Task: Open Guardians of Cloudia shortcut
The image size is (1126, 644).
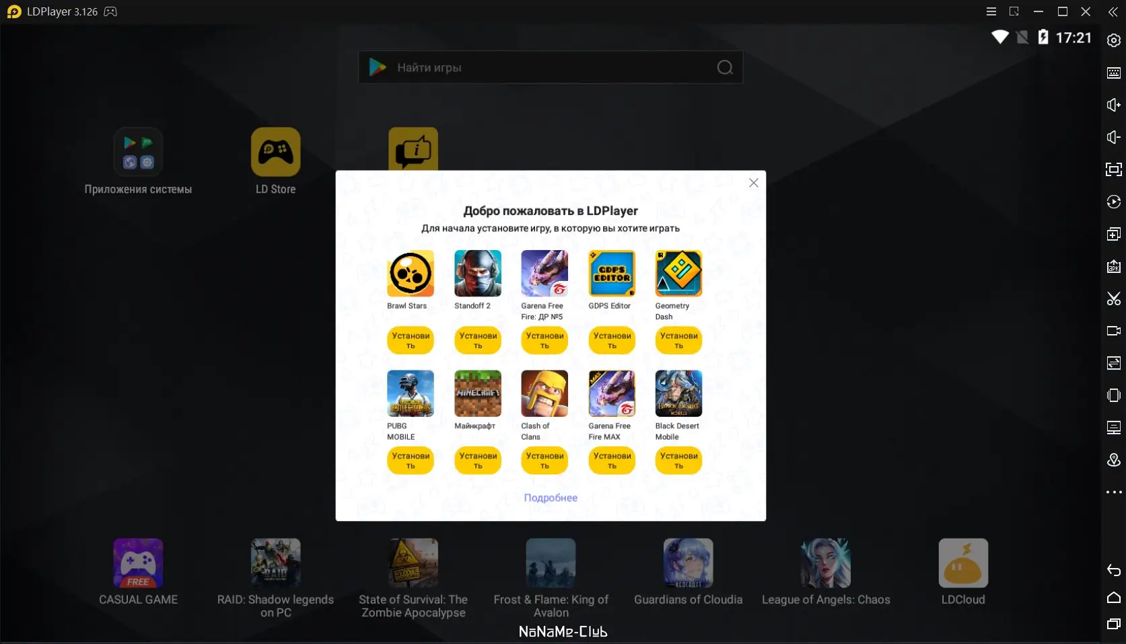Action: (688, 563)
